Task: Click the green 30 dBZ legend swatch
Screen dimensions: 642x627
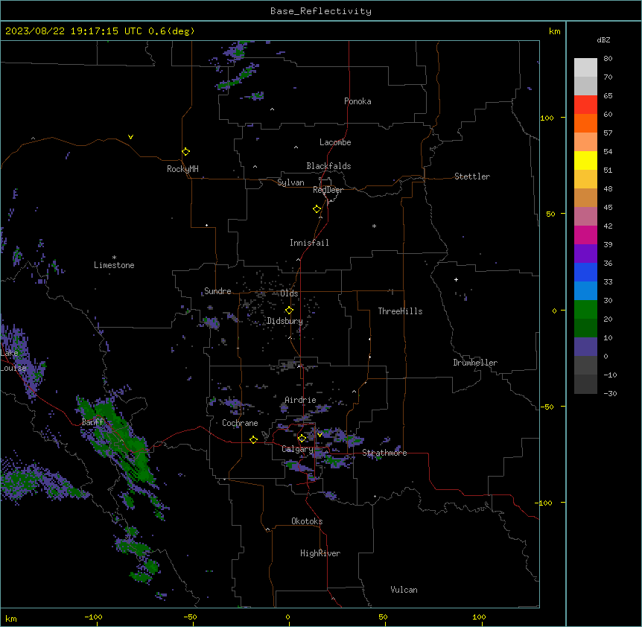Action: tap(585, 310)
